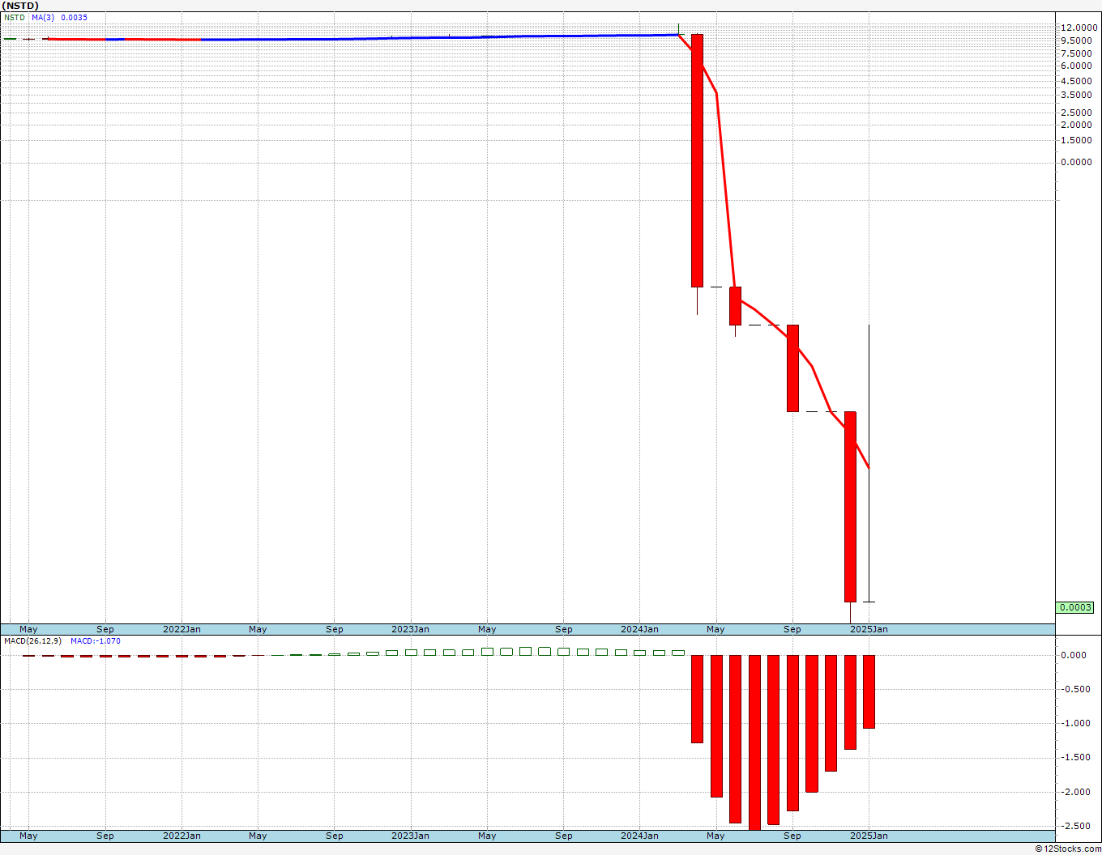Click 2025Jan on the price chart time axis

[x=869, y=629]
